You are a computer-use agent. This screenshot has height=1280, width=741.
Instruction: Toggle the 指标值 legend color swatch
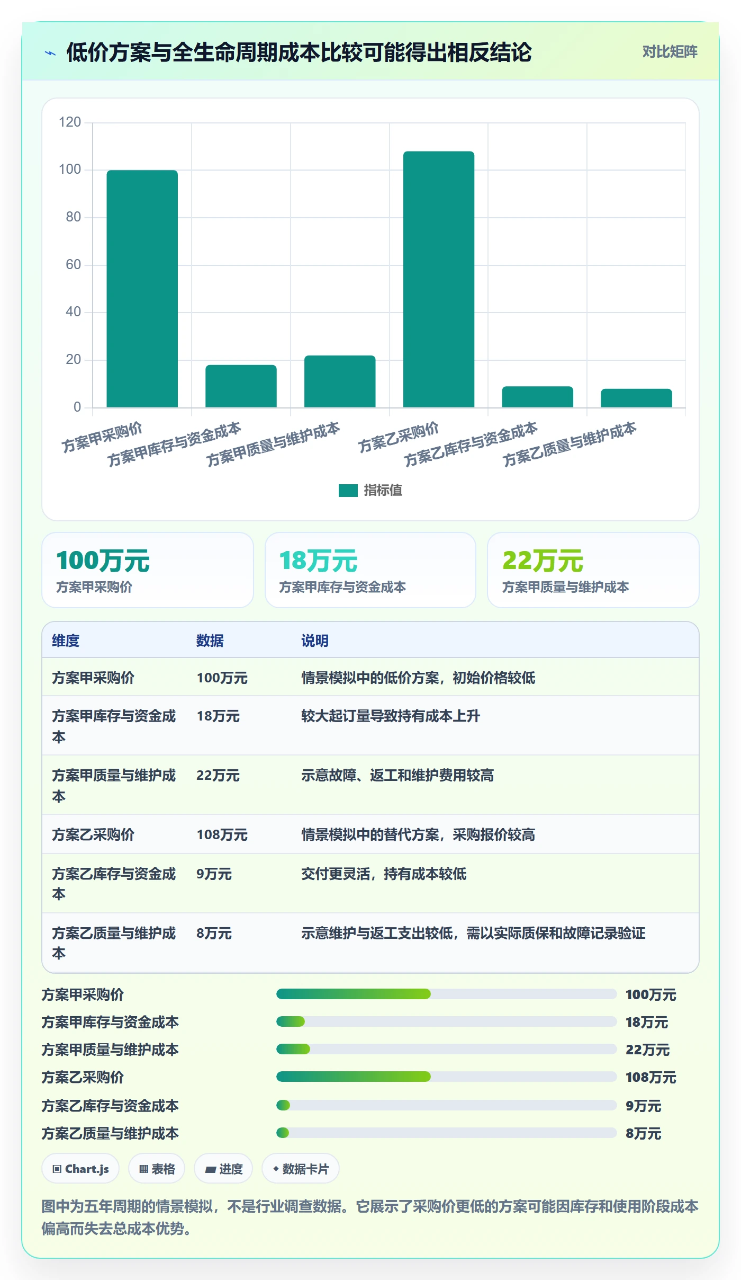pos(348,491)
